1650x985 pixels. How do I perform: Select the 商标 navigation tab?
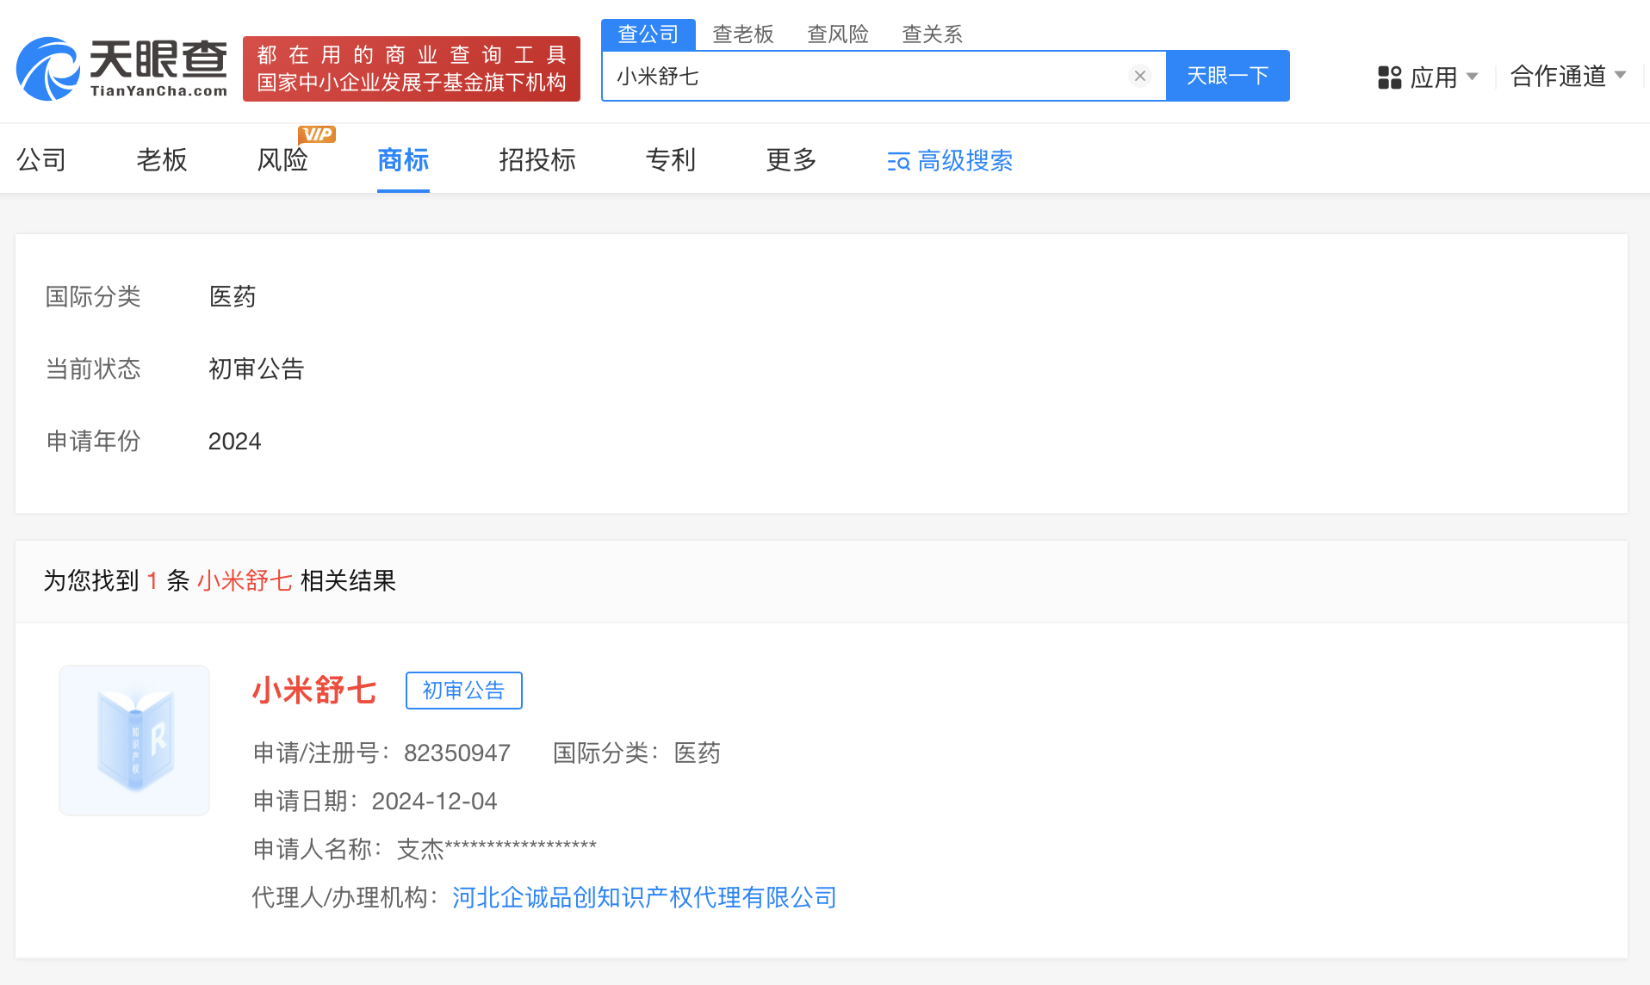click(403, 159)
